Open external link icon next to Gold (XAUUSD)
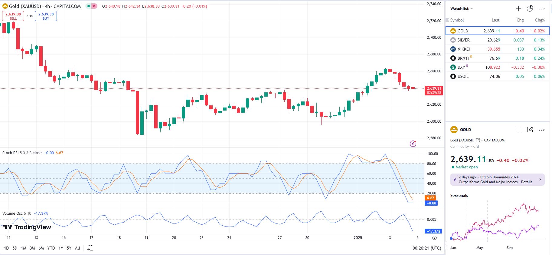Screen dimensions: 552x255 478,140
